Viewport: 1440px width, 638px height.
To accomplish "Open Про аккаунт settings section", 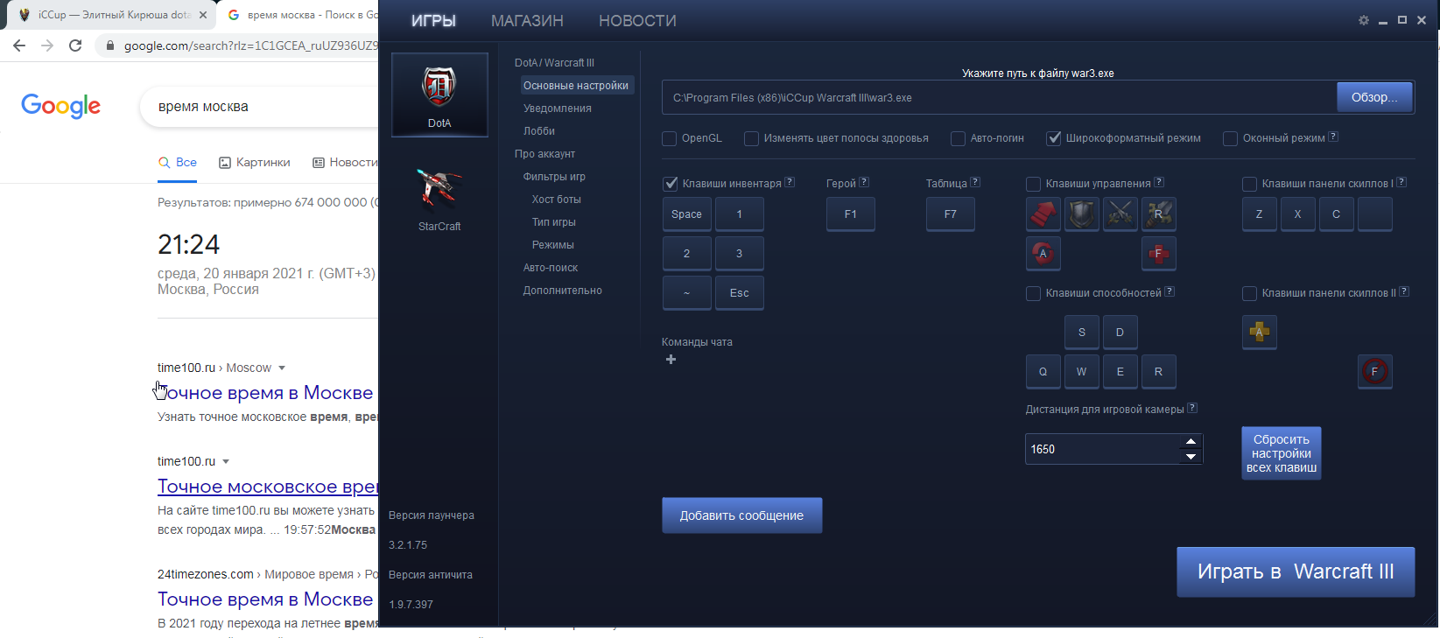I will click(x=544, y=154).
